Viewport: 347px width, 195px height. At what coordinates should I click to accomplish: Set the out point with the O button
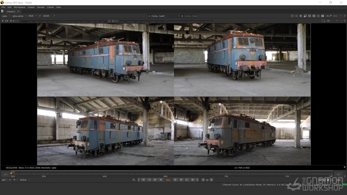click(197, 180)
